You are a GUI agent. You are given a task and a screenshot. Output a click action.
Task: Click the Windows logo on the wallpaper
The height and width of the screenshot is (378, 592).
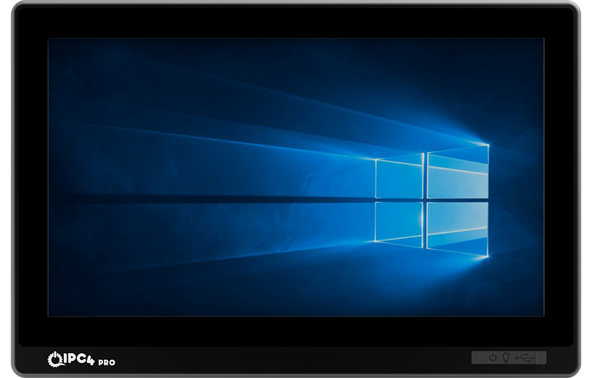[x=431, y=201]
